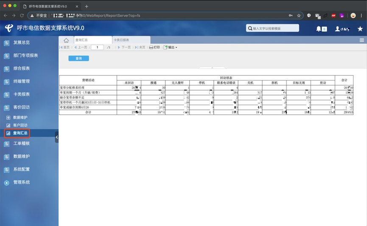This screenshot has width=367, height=226.
Task: Click the 客户回访 chart icon
Action: click(x=8, y=126)
